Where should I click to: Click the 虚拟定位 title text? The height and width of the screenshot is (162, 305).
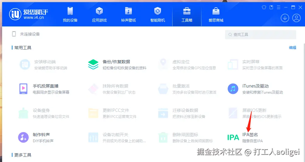pyautogui.click(x=181, y=62)
